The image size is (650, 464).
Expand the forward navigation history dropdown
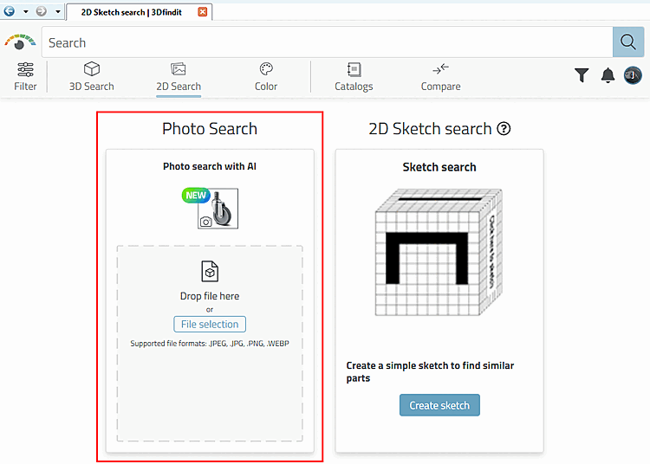click(x=57, y=12)
